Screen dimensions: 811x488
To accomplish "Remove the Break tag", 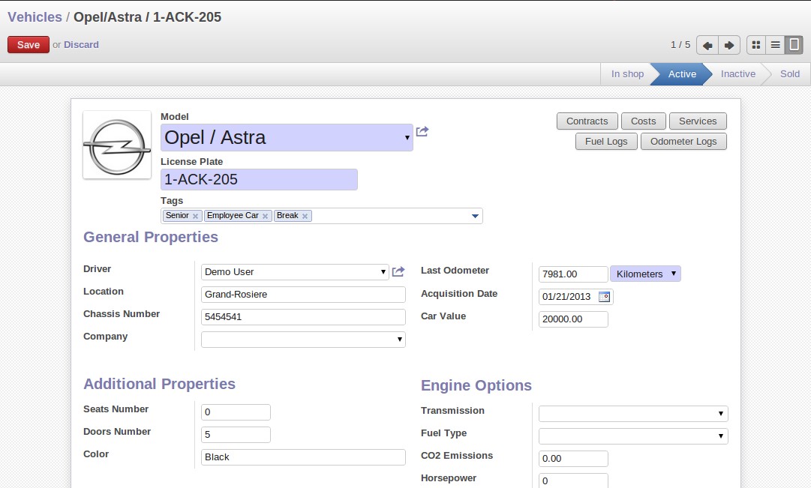I will pos(305,216).
